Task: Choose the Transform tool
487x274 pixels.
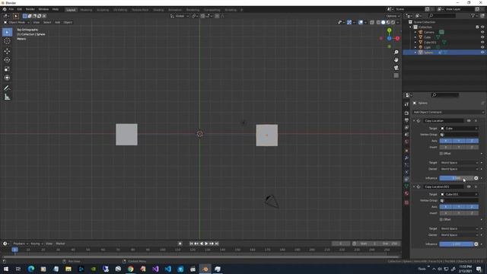Action: tap(7, 78)
